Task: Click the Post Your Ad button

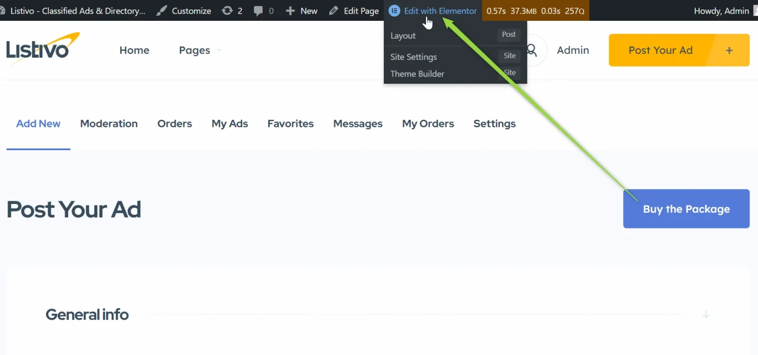Action: 679,50
